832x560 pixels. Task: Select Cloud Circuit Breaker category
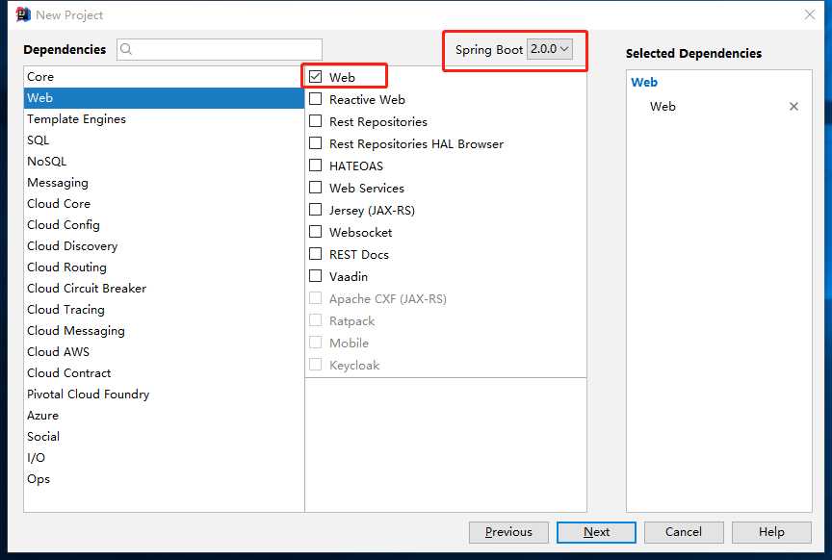(x=164, y=289)
